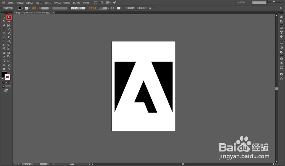285x166 pixels.
Task: Select the Artboard tool
Action: pos(4,65)
